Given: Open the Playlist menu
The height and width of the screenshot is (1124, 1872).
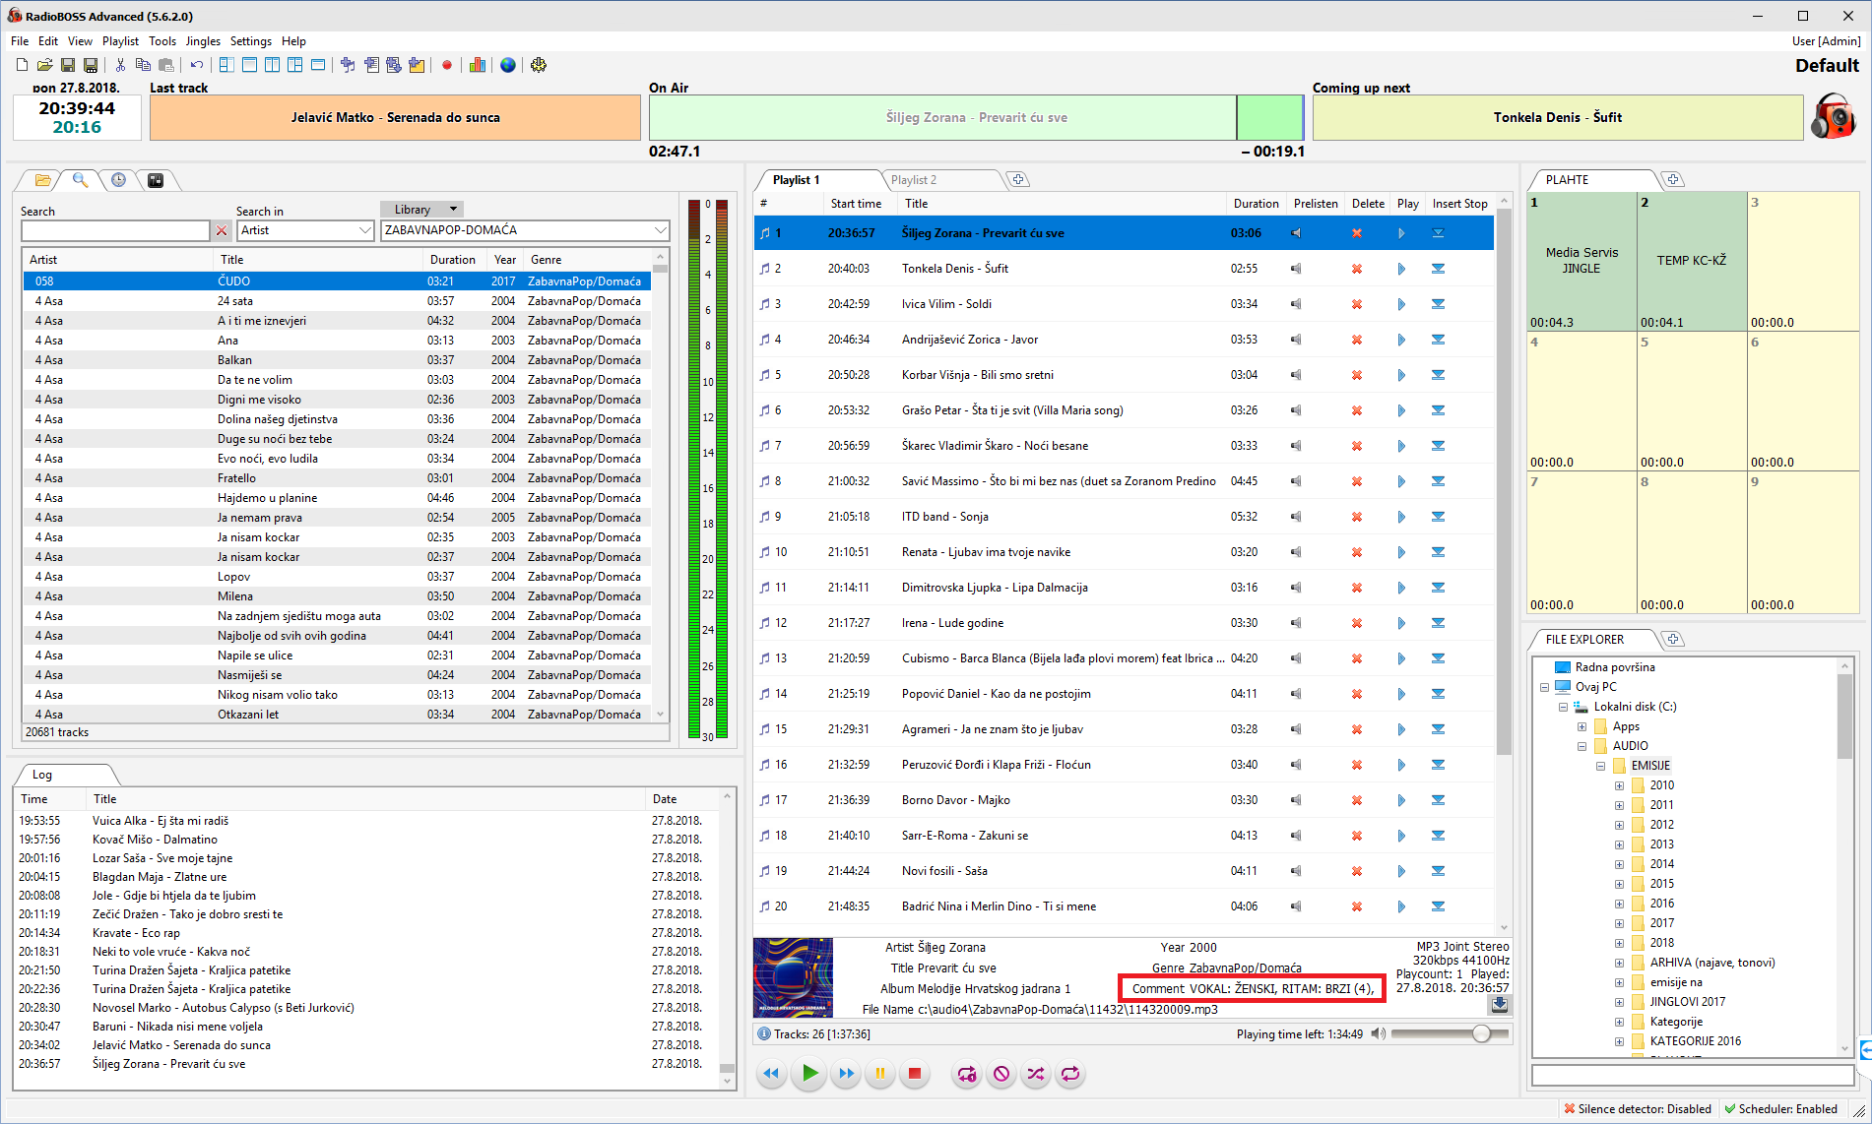Looking at the screenshot, I should pyautogui.click(x=120, y=41).
